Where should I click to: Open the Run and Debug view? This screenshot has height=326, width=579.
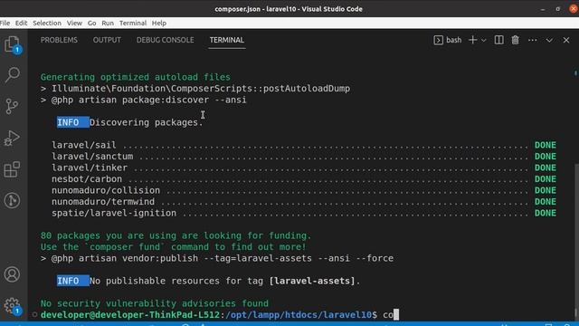tap(12, 139)
